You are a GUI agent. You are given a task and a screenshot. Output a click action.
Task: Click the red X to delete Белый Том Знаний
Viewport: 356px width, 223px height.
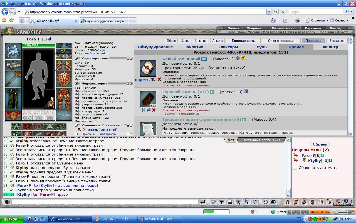159,79
